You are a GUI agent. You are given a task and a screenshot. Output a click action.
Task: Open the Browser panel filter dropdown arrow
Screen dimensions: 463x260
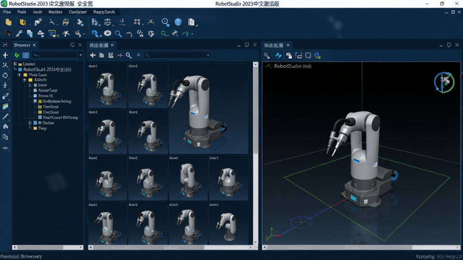point(80,55)
